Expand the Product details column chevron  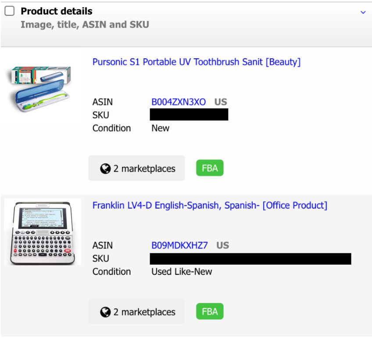(x=363, y=12)
